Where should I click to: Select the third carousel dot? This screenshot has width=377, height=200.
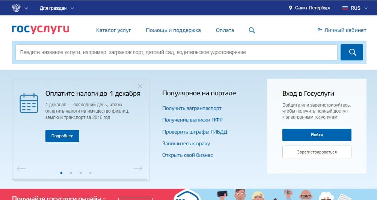81,173
